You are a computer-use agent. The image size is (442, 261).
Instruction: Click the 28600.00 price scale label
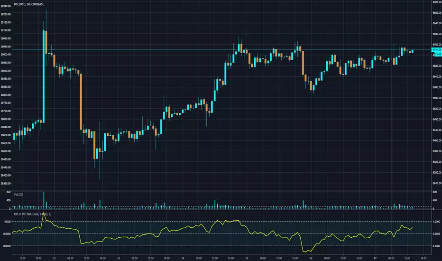[x=6, y=135]
